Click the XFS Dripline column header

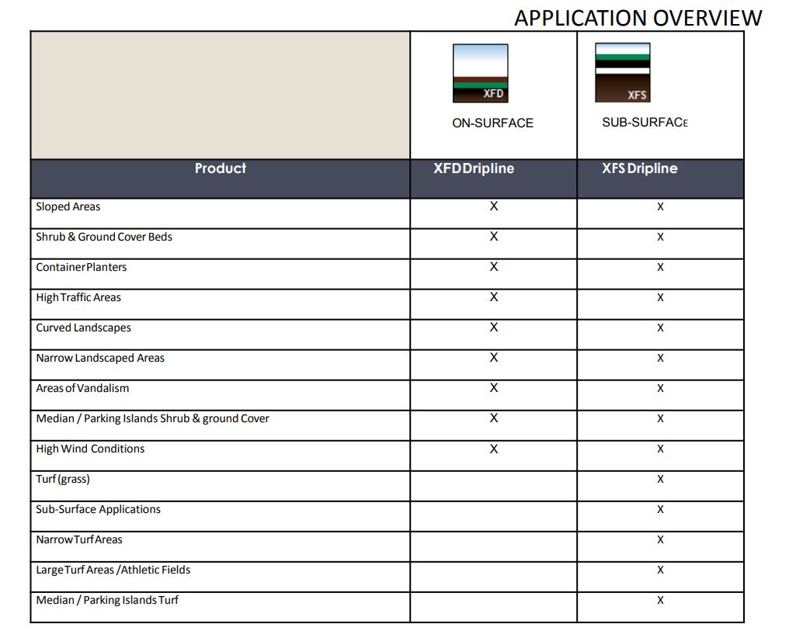click(x=640, y=168)
